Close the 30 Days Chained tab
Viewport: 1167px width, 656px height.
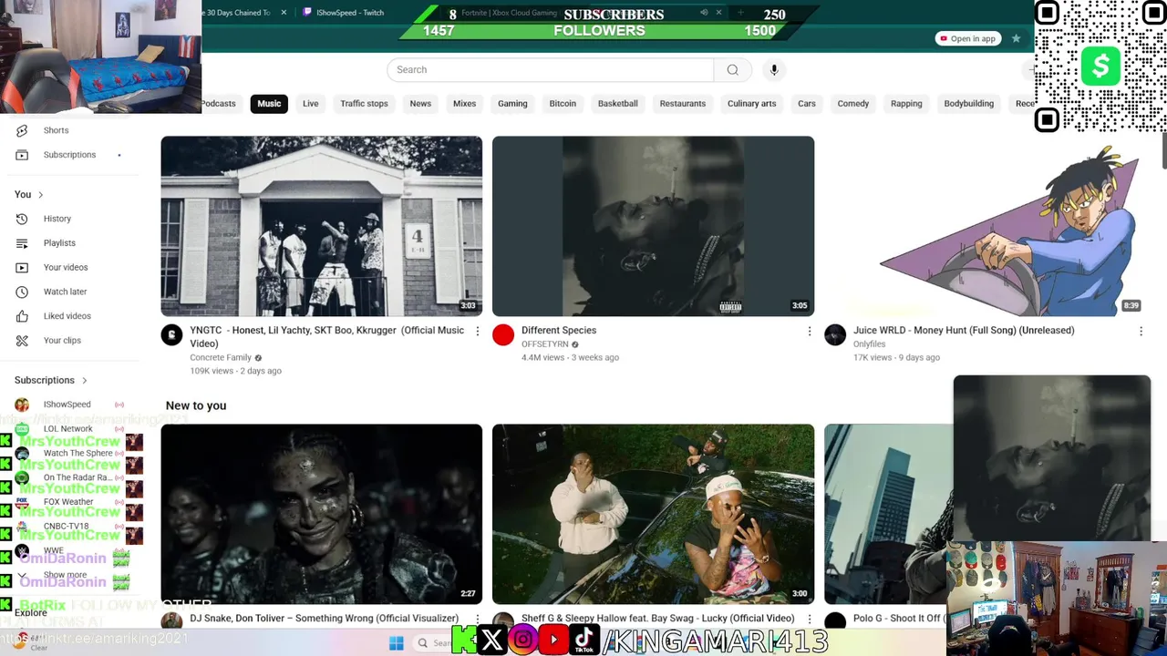tap(284, 13)
